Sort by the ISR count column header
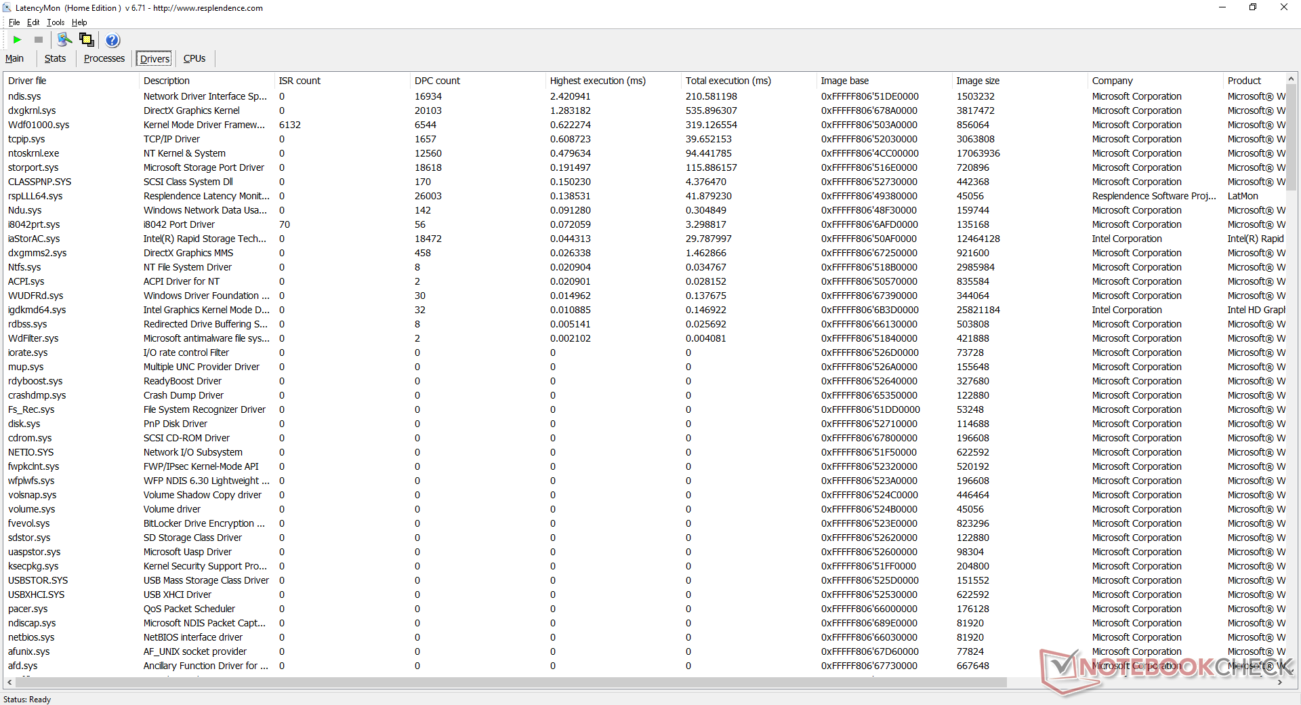The width and height of the screenshot is (1301, 705). click(x=342, y=81)
